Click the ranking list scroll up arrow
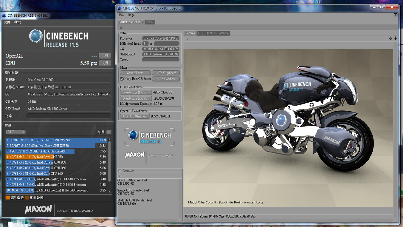Image resolution: width=403 pixels, height=227 pixels. click(109, 139)
